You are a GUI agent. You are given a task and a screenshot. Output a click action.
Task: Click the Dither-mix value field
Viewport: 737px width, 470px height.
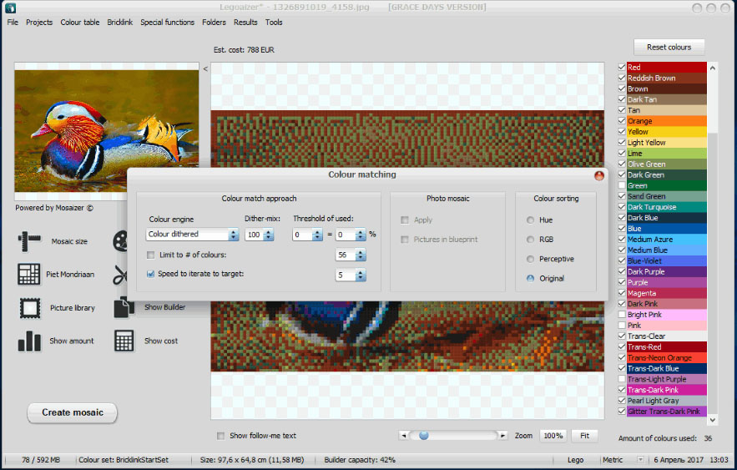[x=254, y=235]
